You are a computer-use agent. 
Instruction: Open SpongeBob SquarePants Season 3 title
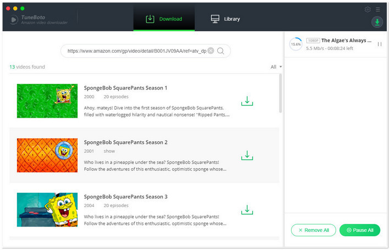125,197
